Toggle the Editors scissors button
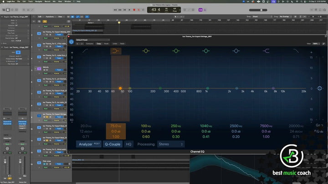Screen dimensions: 328x184 (x=32, y=10)
